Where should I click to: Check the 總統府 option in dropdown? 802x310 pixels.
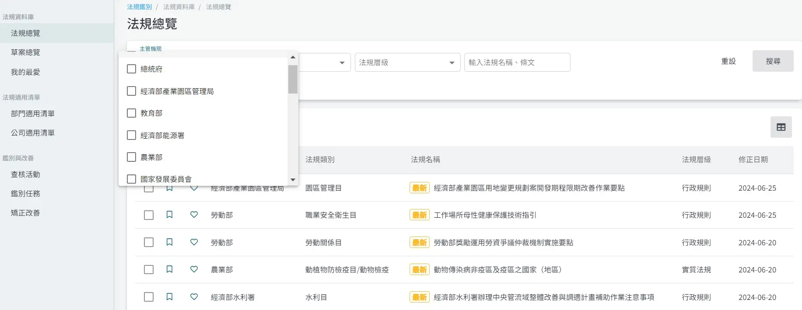(x=131, y=69)
